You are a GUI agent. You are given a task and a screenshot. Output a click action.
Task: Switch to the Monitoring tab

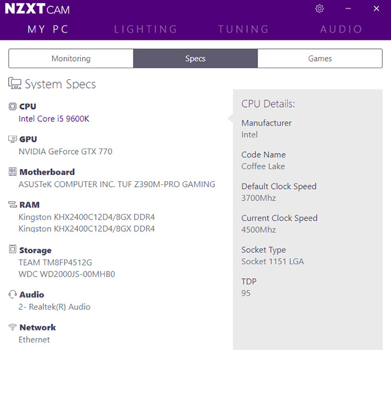[71, 59]
